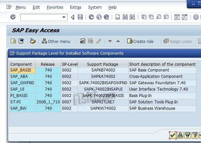Image resolution: width=201 pixels, height=143 pixels.
Task: Click the SAPKITLRE7 support package cell
Action: [x=103, y=102]
